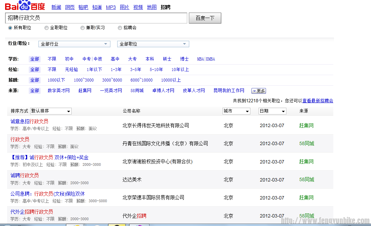Open the 查看最新招聘会 link
Image resolution: width=371 pixels, height=226 pixels.
tap(318, 101)
